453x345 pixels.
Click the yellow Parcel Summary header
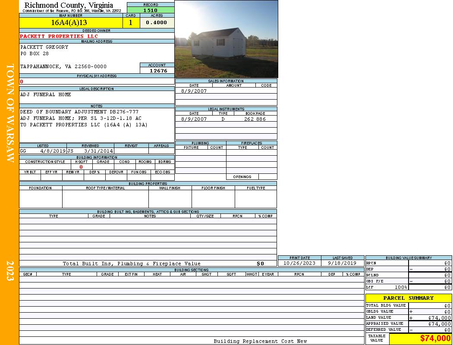tap(408, 298)
